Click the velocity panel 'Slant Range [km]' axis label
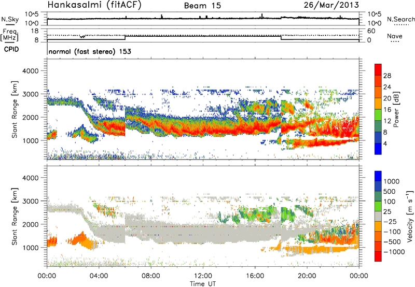This screenshot has height=287, width=415. tap(15, 217)
